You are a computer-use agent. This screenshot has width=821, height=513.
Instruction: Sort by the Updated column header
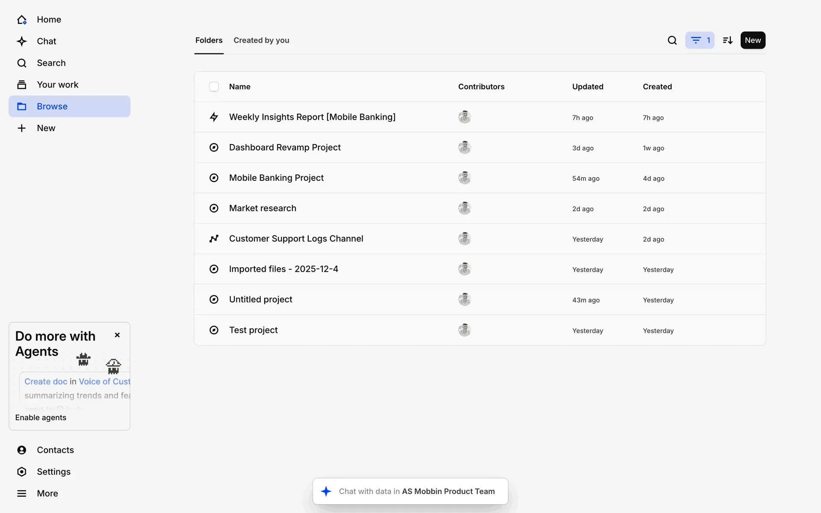pyautogui.click(x=588, y=87)
